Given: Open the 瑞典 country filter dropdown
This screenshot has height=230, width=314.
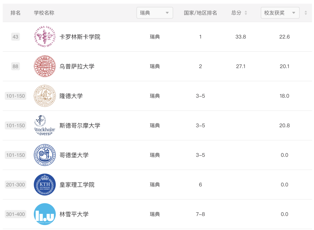Looking at the screenshot, I should (155, 13).
